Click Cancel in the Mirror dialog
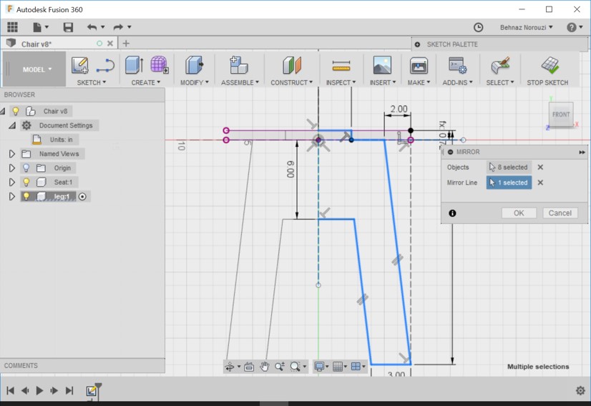 [560, 213]
